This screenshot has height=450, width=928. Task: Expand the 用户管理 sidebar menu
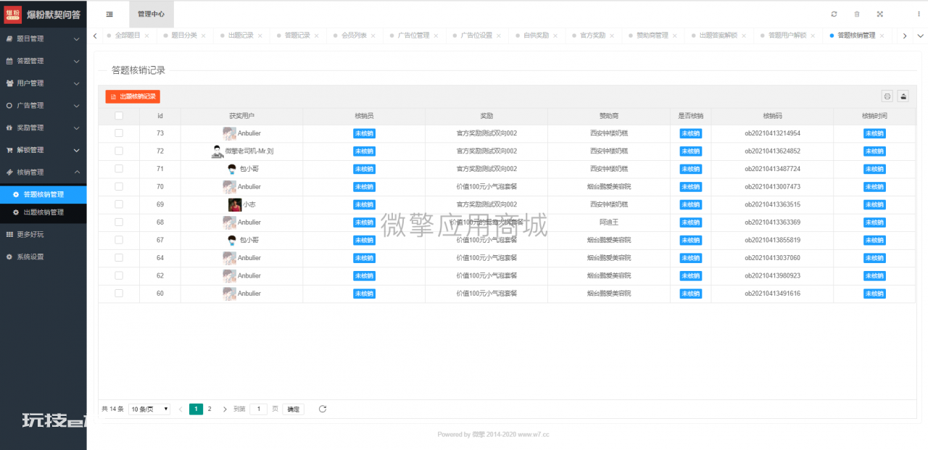pos(43,83)
